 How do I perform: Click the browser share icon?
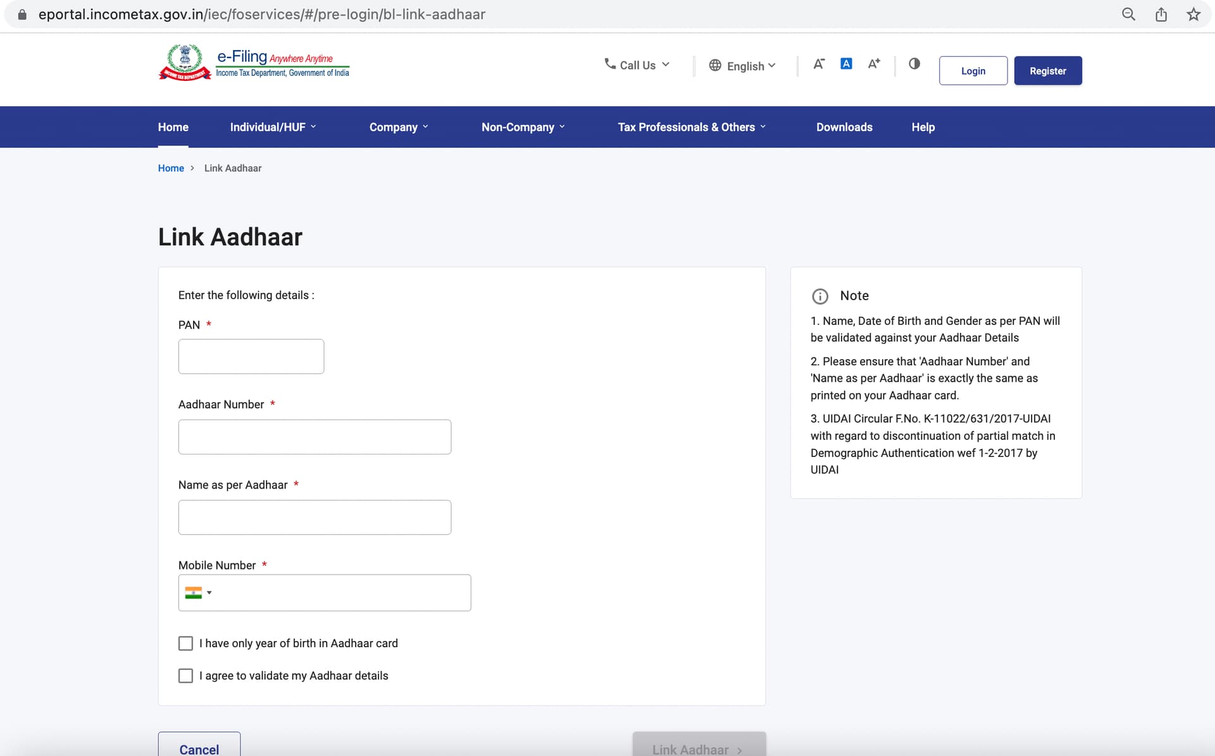1161,14
